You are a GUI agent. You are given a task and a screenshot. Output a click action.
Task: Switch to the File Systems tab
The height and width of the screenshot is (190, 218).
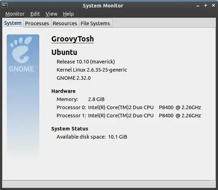click(x=95, y=23)
